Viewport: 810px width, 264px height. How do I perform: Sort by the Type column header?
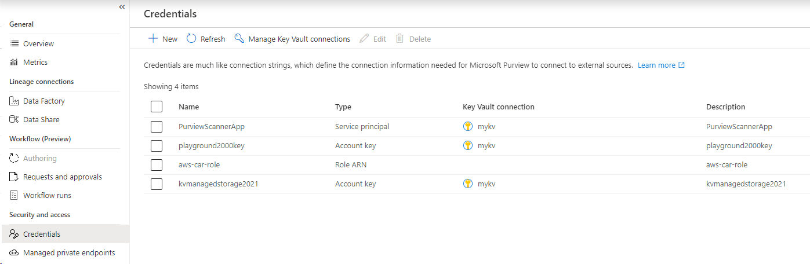click(343, 107)
